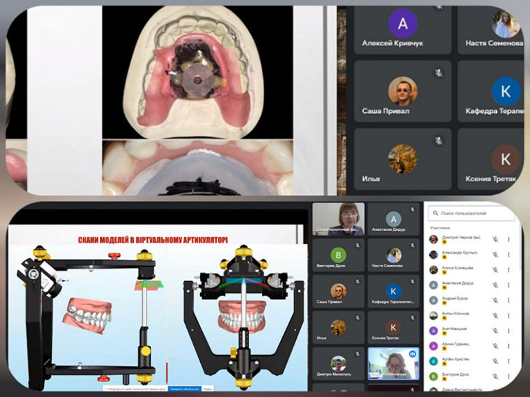Select the Участники section heading

440,227
